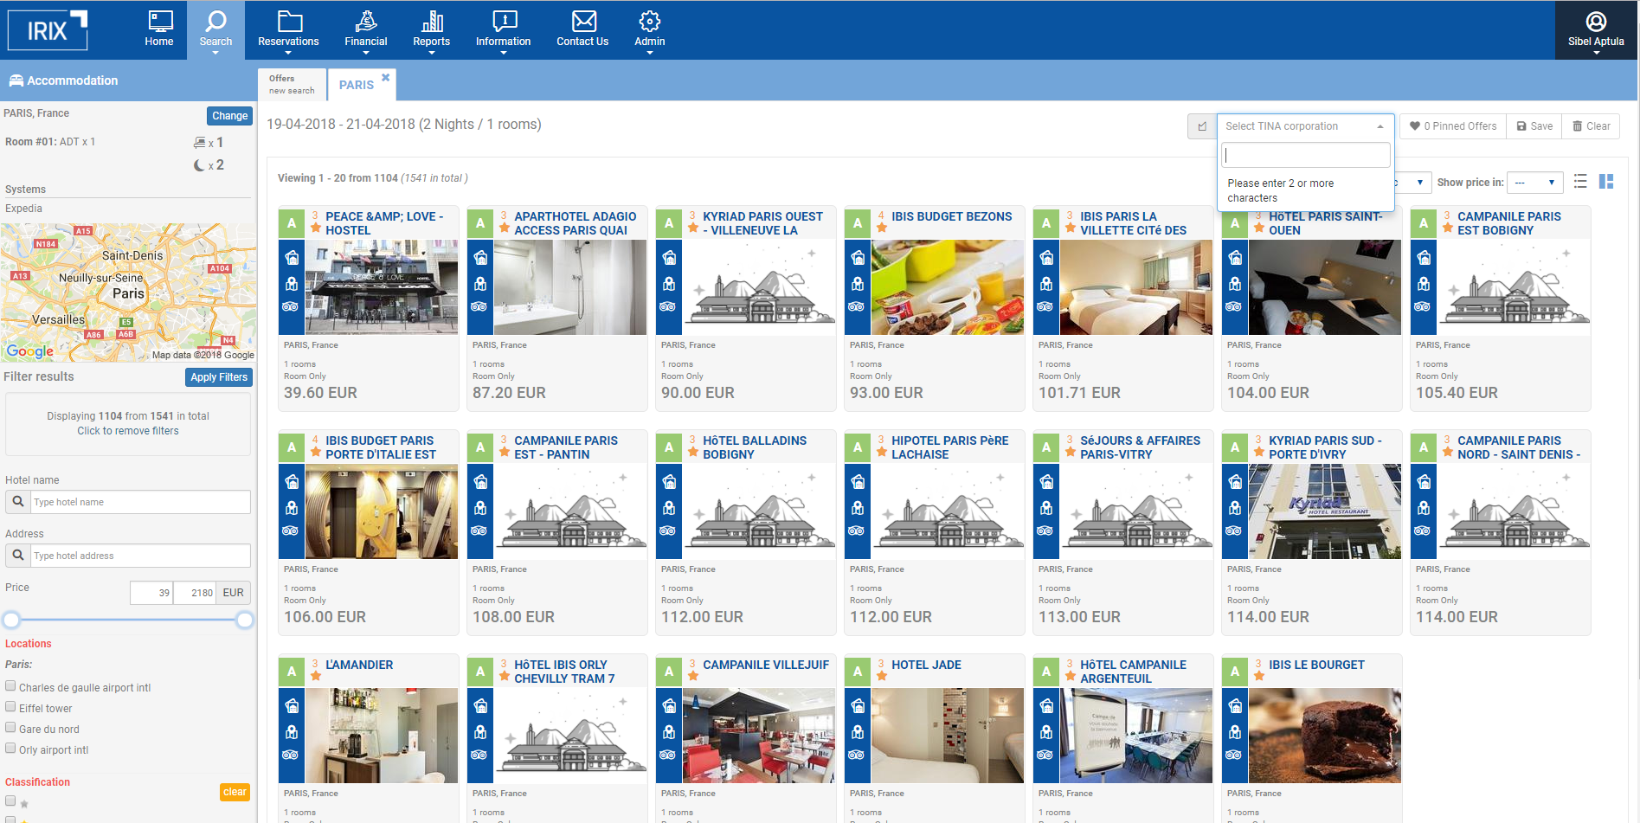The height and width of the screenshot is (823, 1640).
Task: Tick Charles de gaulle airport intl checkbox
Action: click(10, 686)
